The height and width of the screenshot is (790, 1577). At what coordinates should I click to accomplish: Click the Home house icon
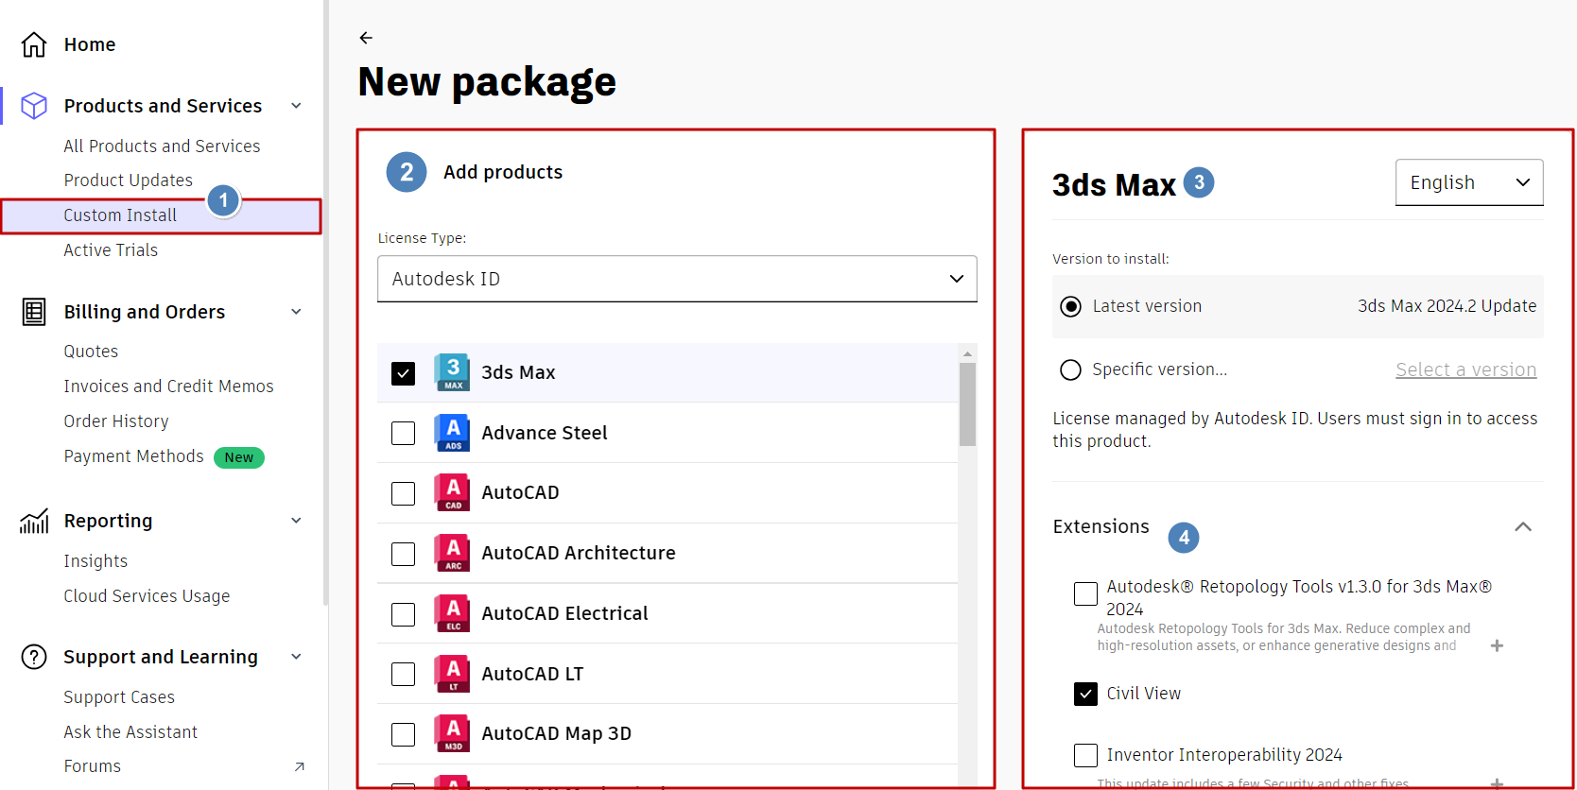[x=34, y=44]
